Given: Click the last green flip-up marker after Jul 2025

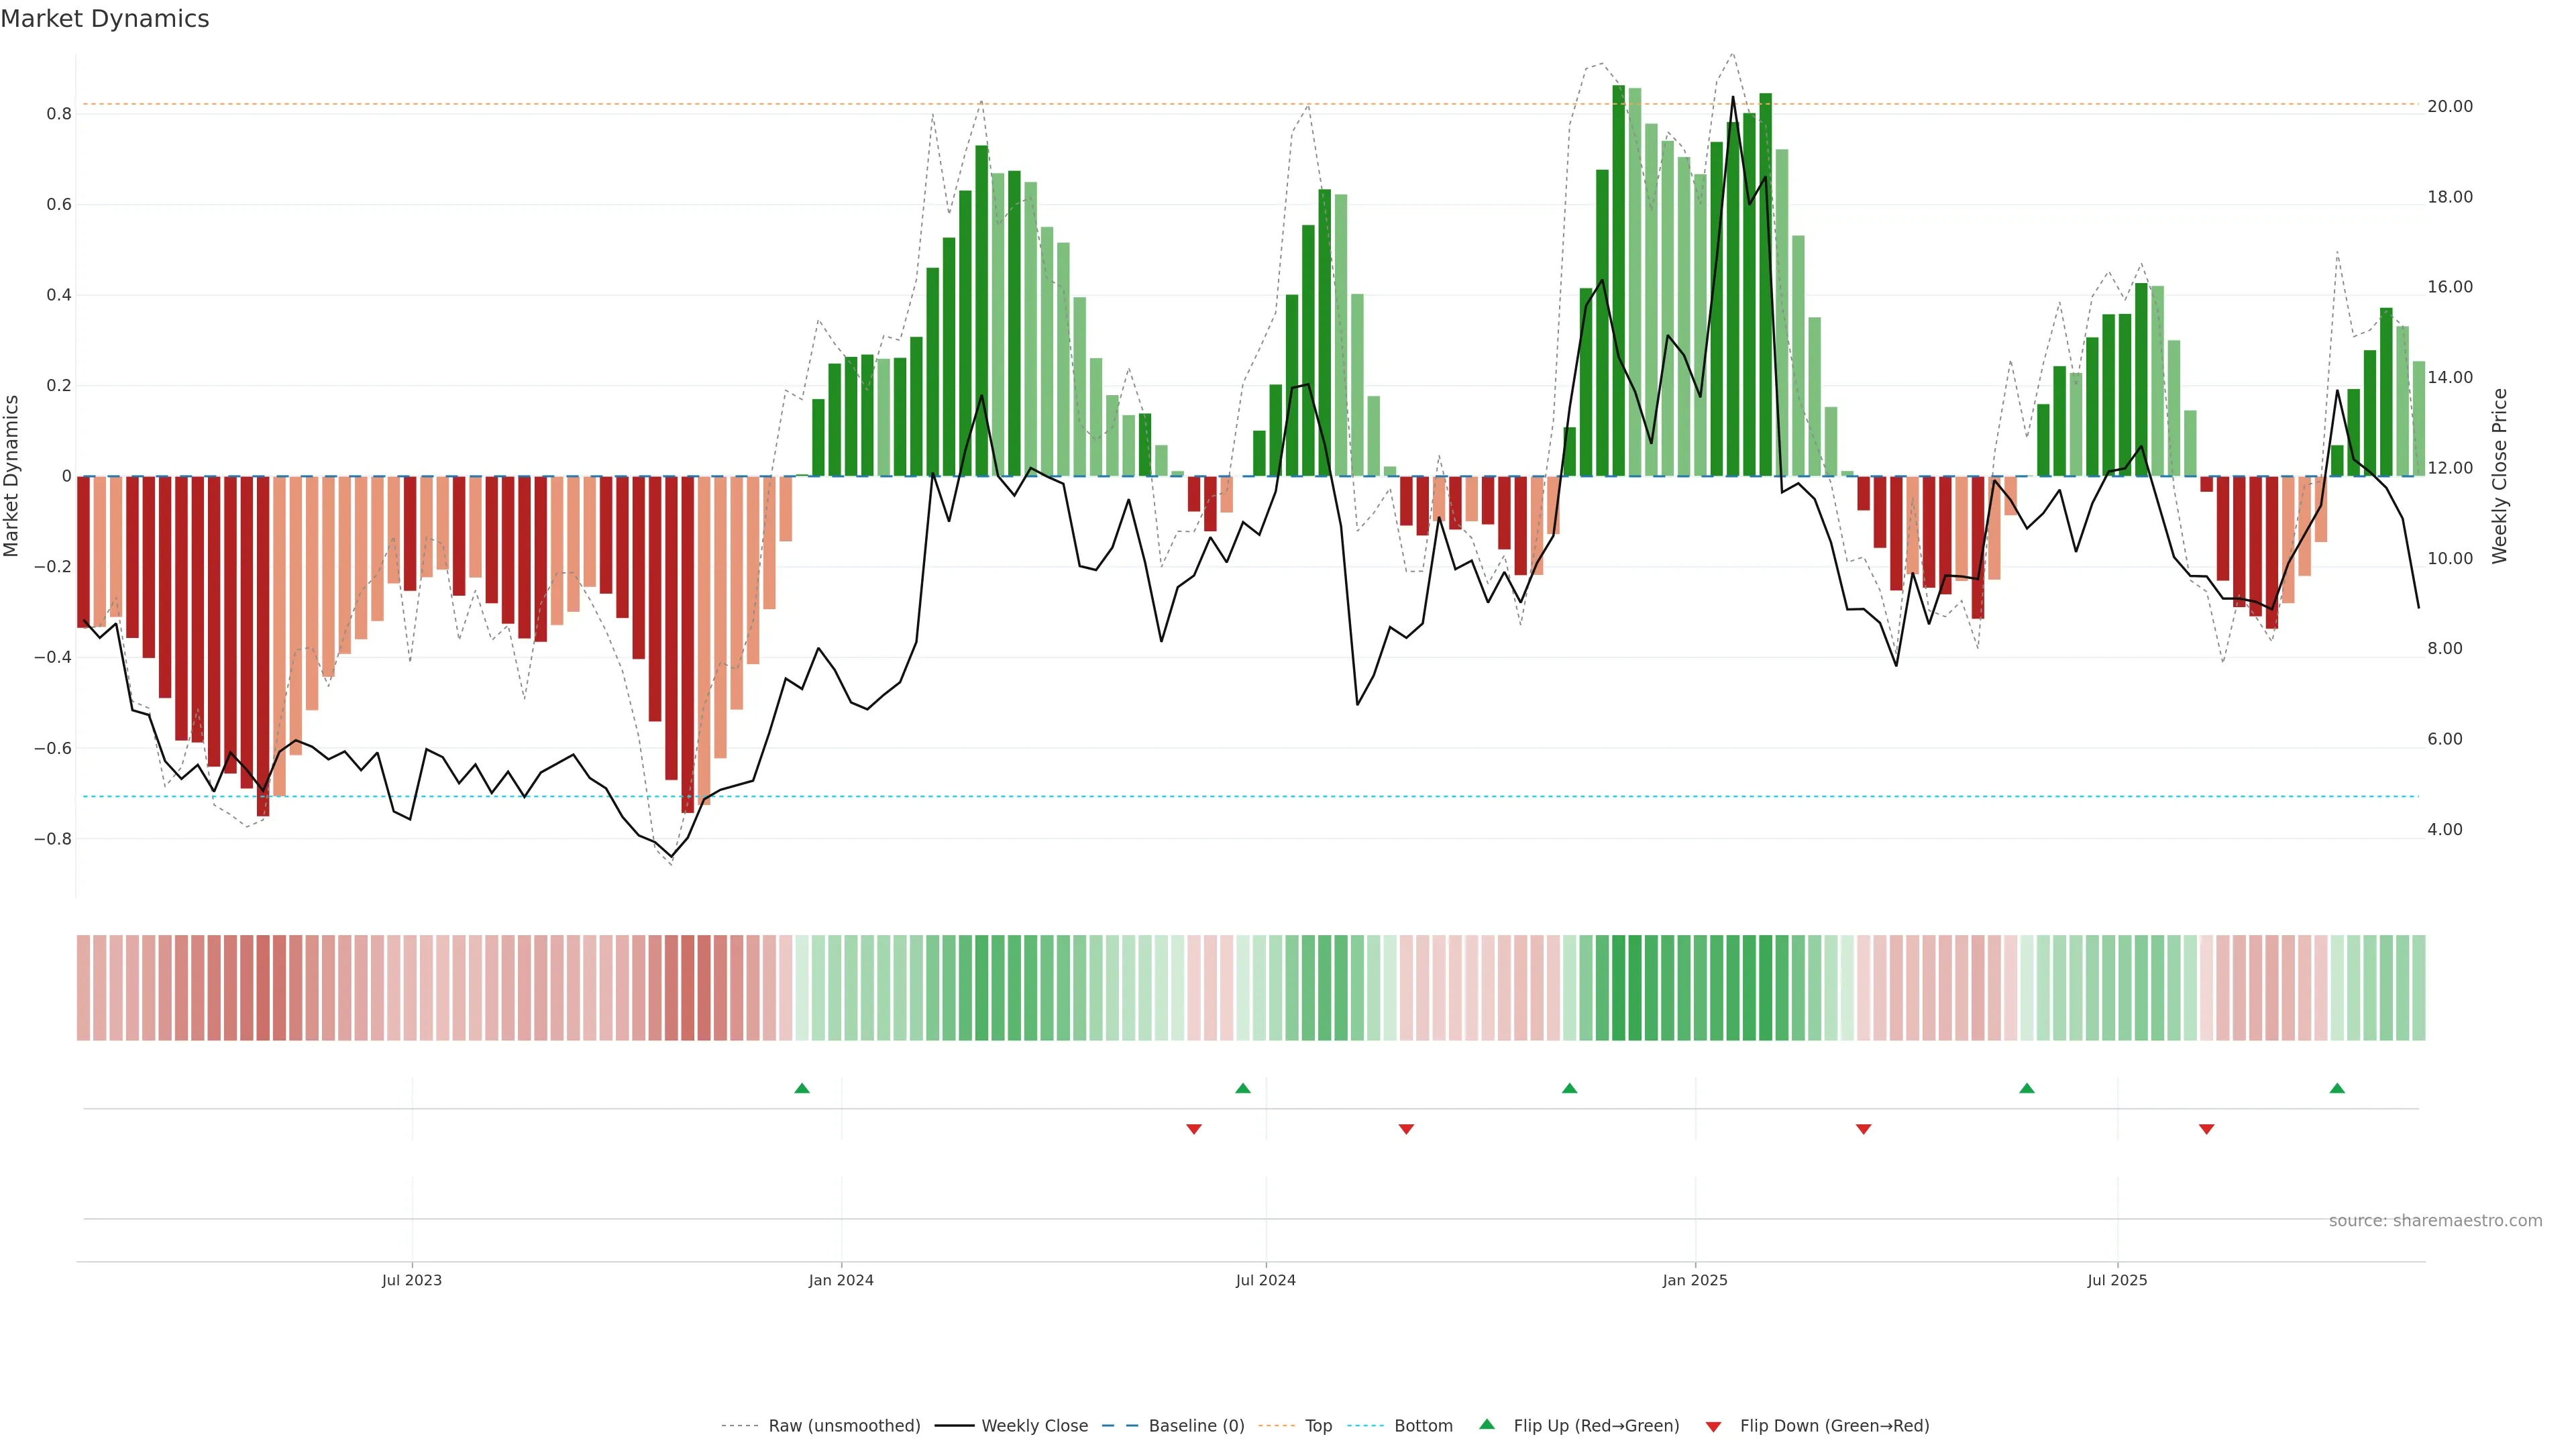Looking at the screenshot, I should tap(2337, 1088).
